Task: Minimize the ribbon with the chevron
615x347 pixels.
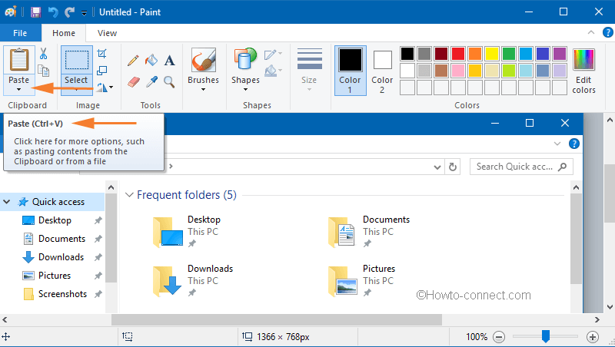Action: 590,32
